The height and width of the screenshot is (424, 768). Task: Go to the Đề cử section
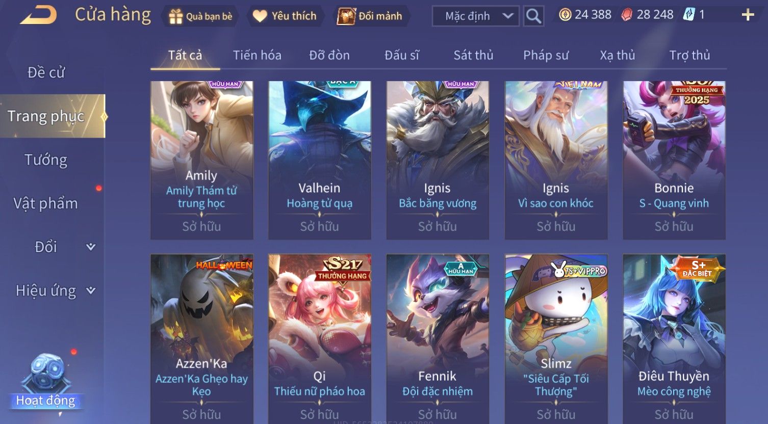coord(46,72)
